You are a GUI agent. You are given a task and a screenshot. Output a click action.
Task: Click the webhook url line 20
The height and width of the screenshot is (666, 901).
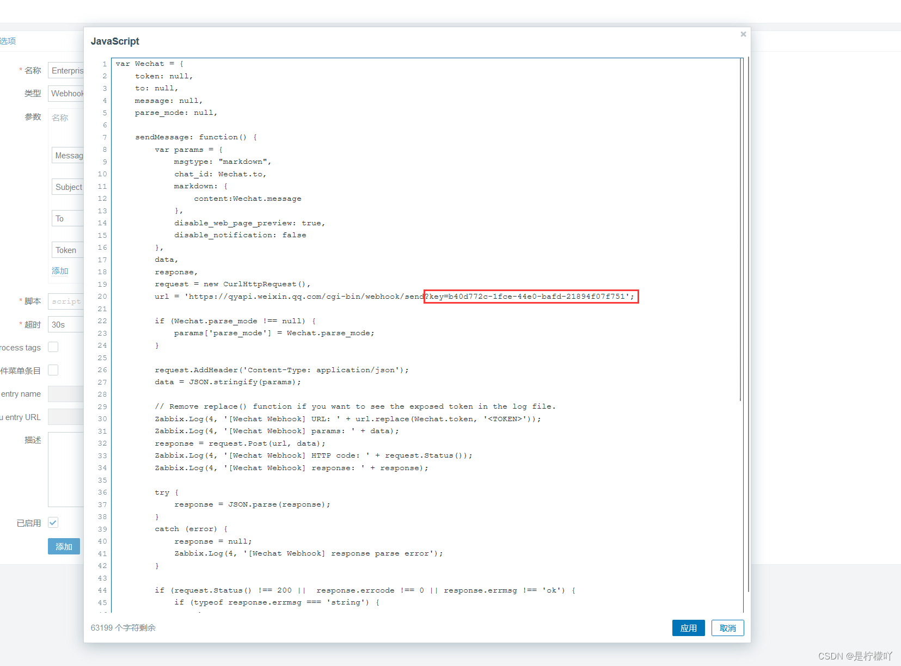pyautogui.click(x=395, y=297)
